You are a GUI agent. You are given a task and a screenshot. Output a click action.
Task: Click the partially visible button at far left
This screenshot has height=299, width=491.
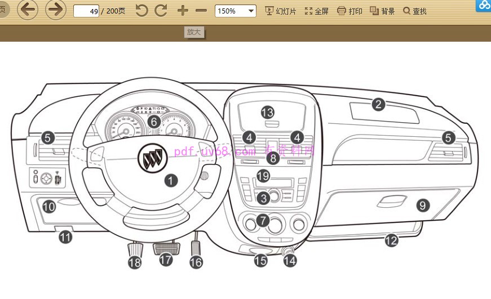(3, 10)
